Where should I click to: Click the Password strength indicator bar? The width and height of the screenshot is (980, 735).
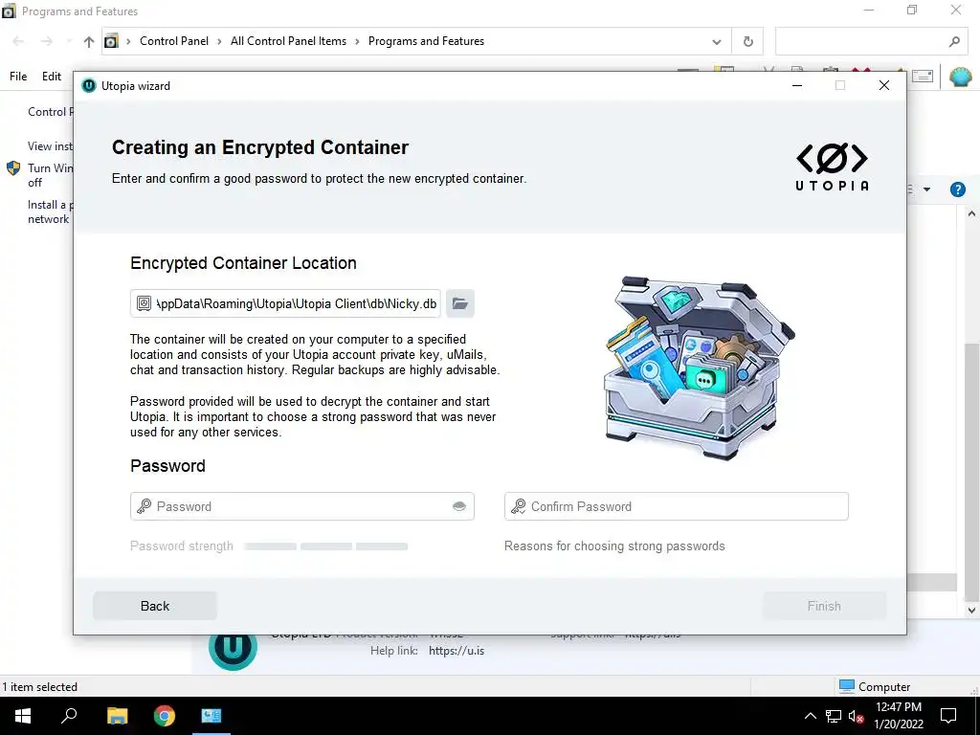(325, 546)
